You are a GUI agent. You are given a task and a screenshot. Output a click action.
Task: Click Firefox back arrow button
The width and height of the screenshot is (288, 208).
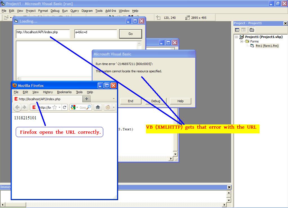(17, 107)
